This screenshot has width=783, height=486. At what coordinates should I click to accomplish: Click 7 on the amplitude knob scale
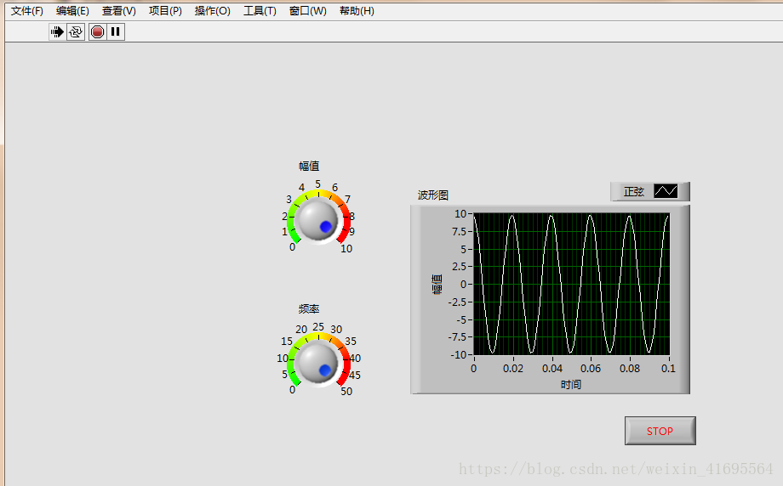[347, 199]
